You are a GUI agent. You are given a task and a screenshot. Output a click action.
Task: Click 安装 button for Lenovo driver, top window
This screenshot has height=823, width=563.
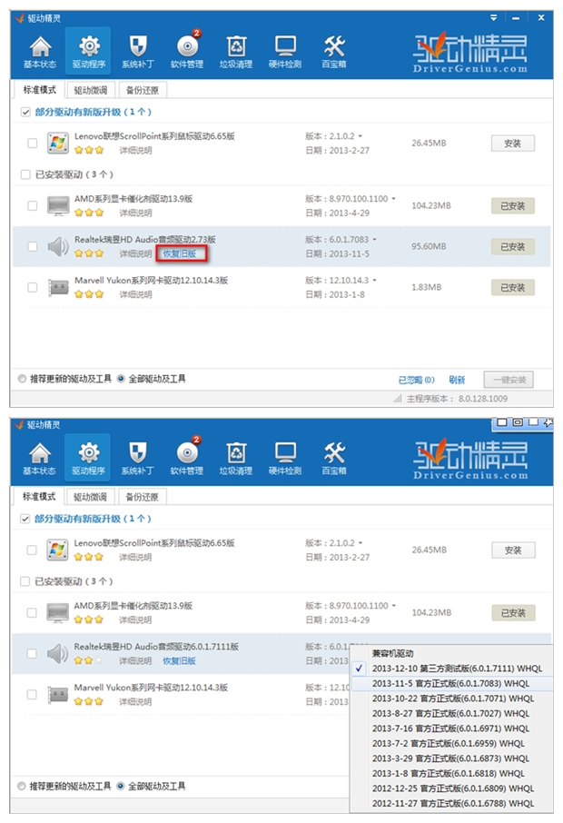(513, 144)
